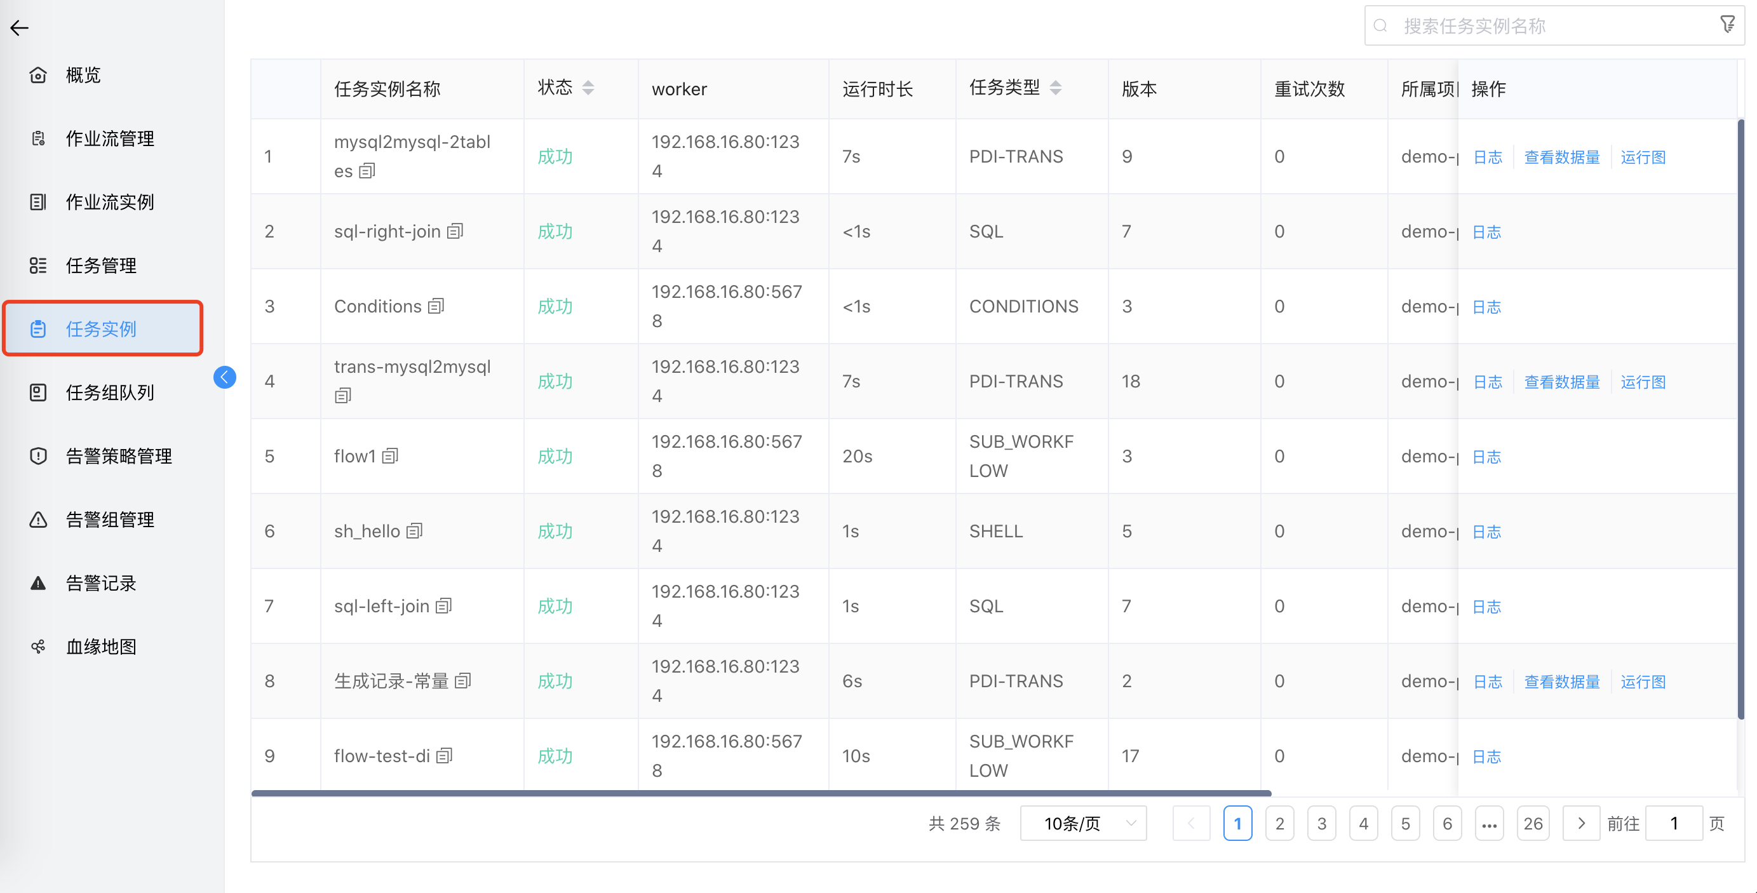Open 任务管理 in sidebar
The image size is (1757, 893).
click(x=101, y=265)
